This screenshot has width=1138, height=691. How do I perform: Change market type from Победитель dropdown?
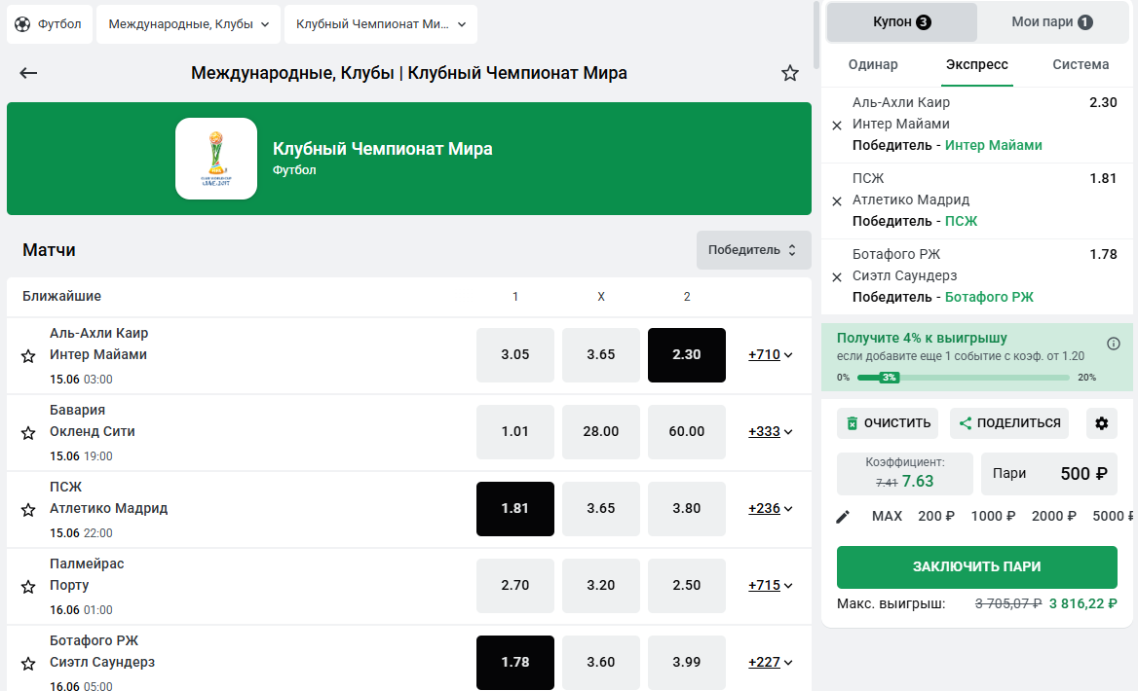[753, 250]
